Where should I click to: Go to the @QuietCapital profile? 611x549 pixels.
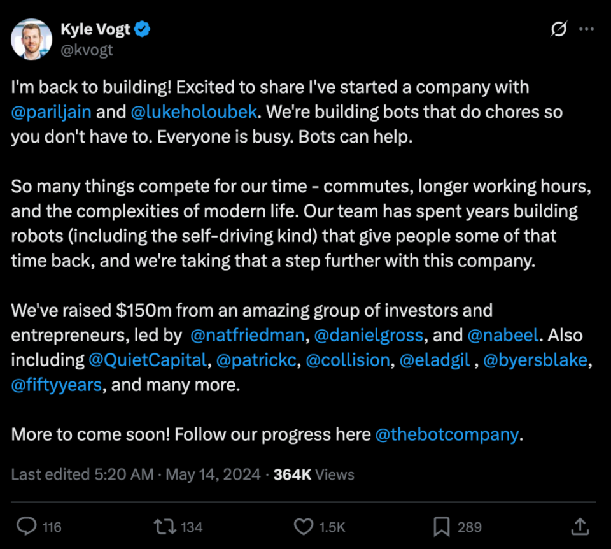148,360
